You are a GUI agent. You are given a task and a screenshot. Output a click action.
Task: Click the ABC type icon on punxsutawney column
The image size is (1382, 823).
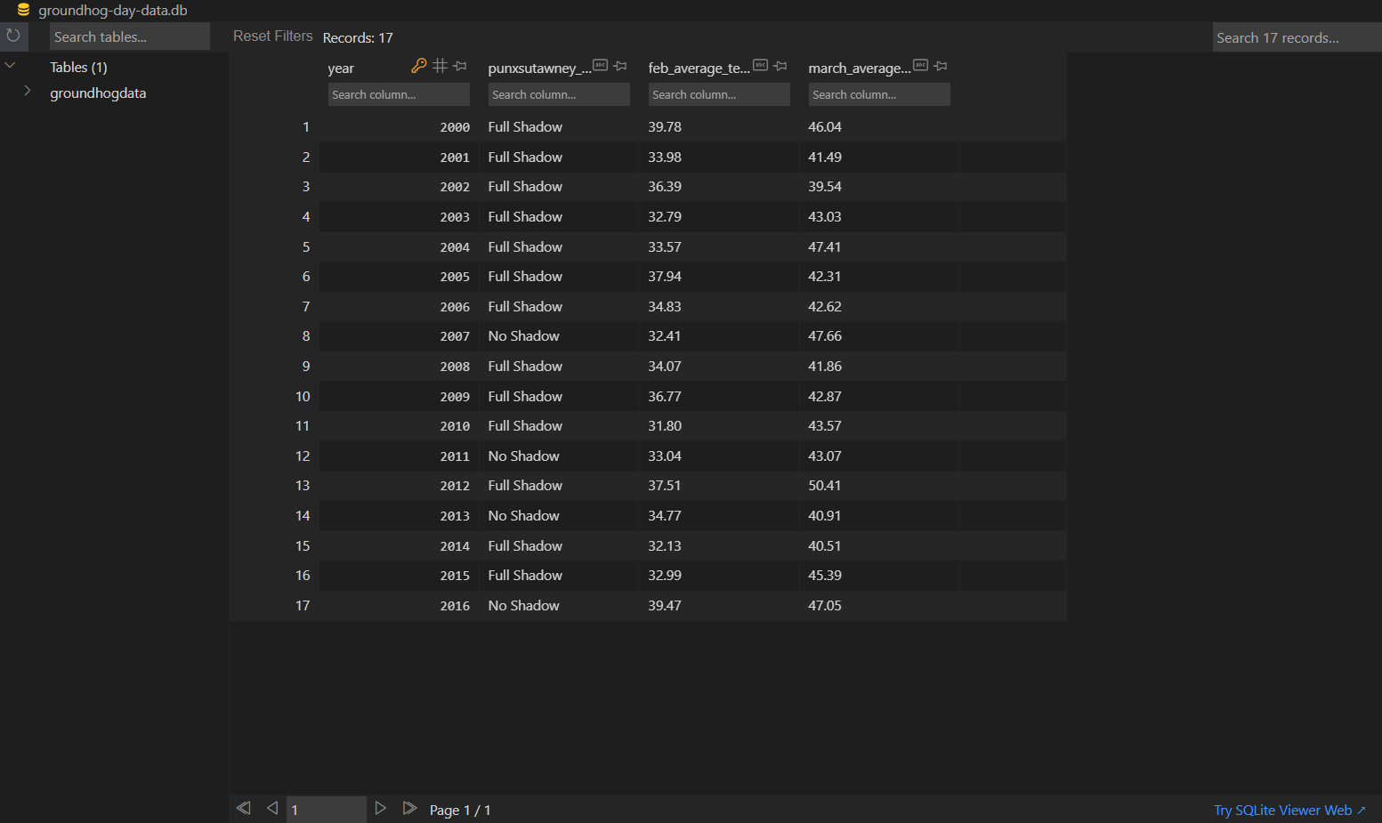click(600, 64)
